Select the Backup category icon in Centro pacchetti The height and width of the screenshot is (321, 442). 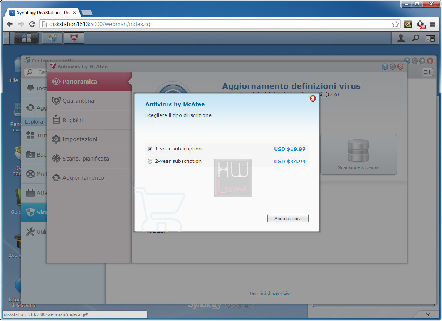[x=30, y=155]
